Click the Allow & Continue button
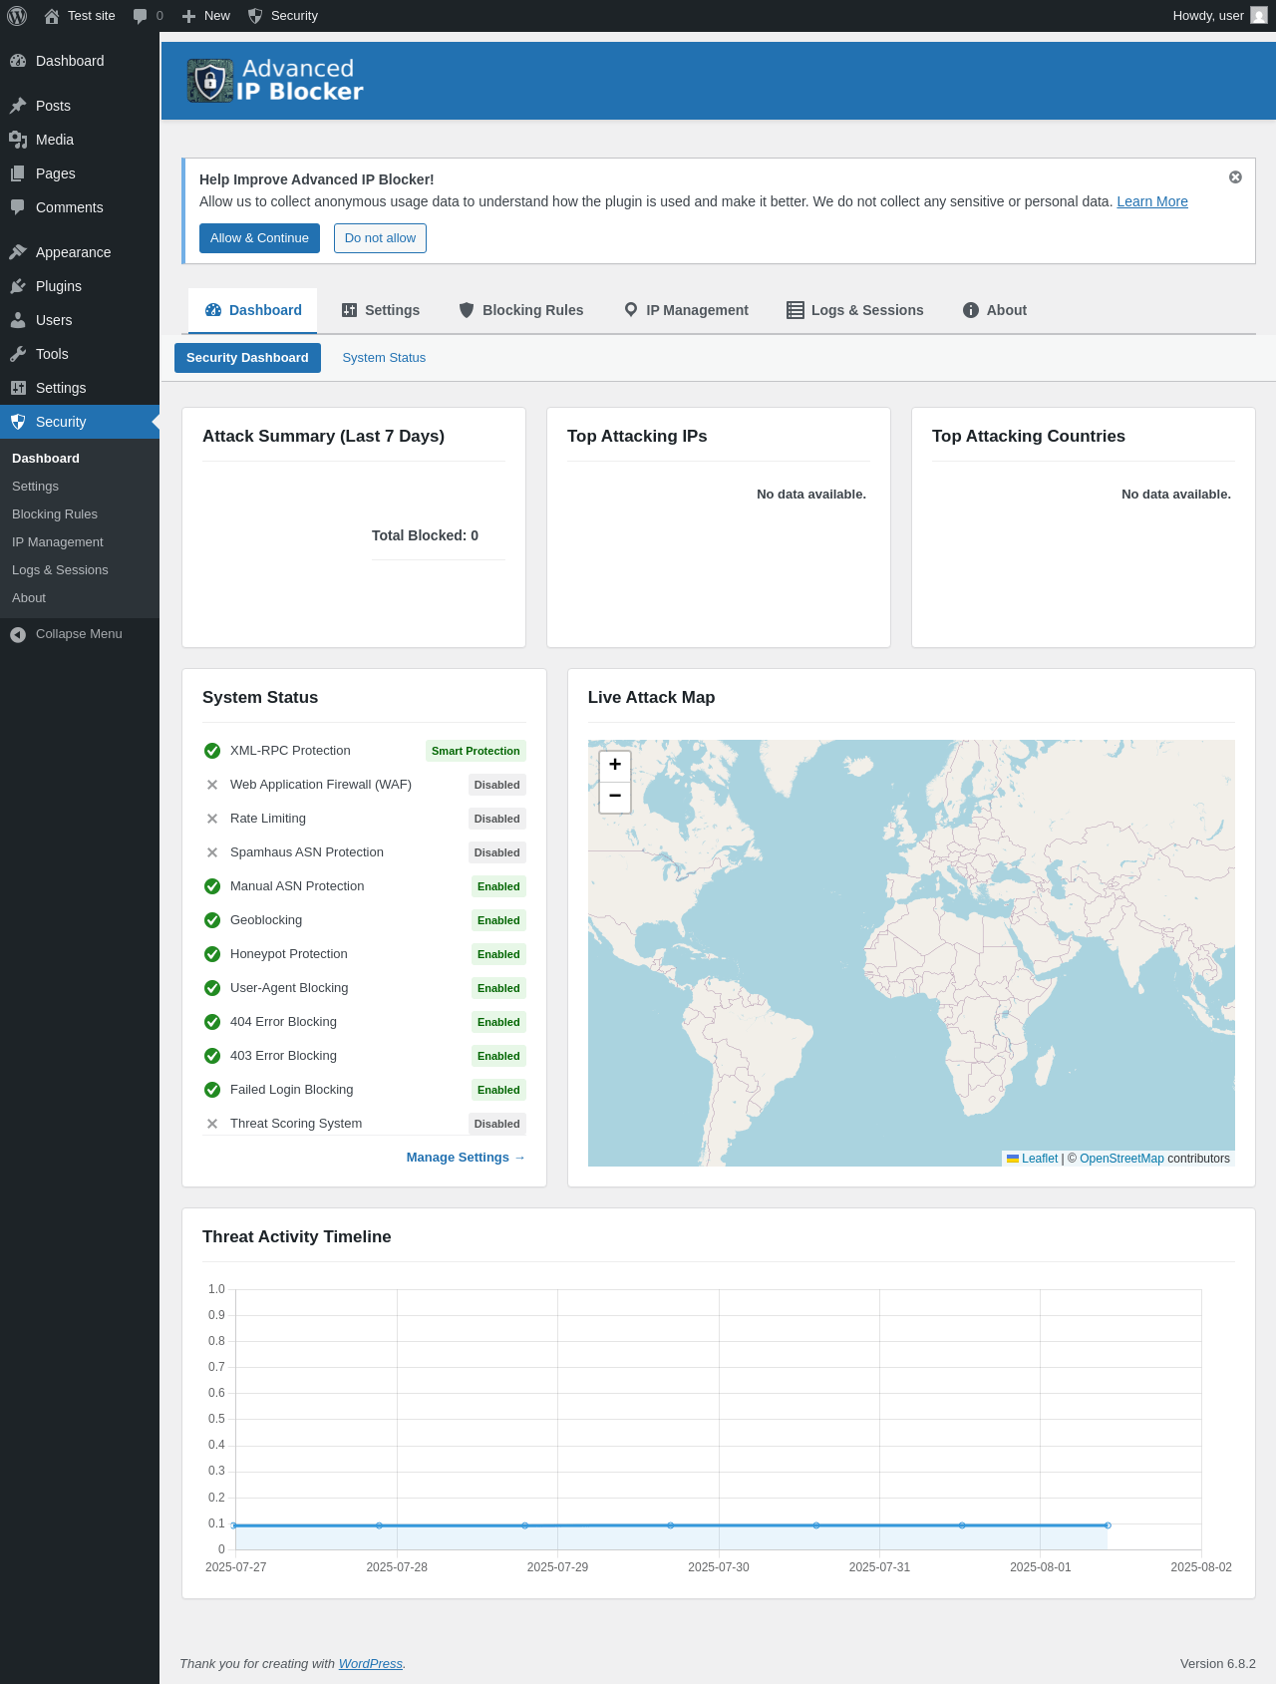This screenshot has width=1276, height=1684. tap(259, 238)
